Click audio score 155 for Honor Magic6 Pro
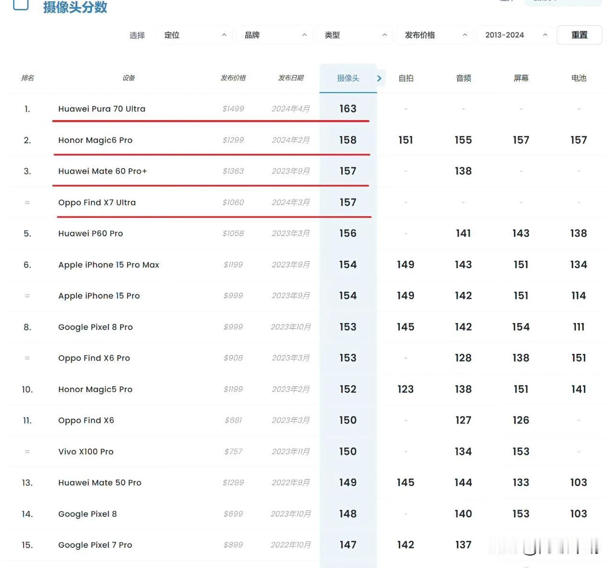Image resolution: width=614 pixels, height=568 pixels. click(463, 140)
